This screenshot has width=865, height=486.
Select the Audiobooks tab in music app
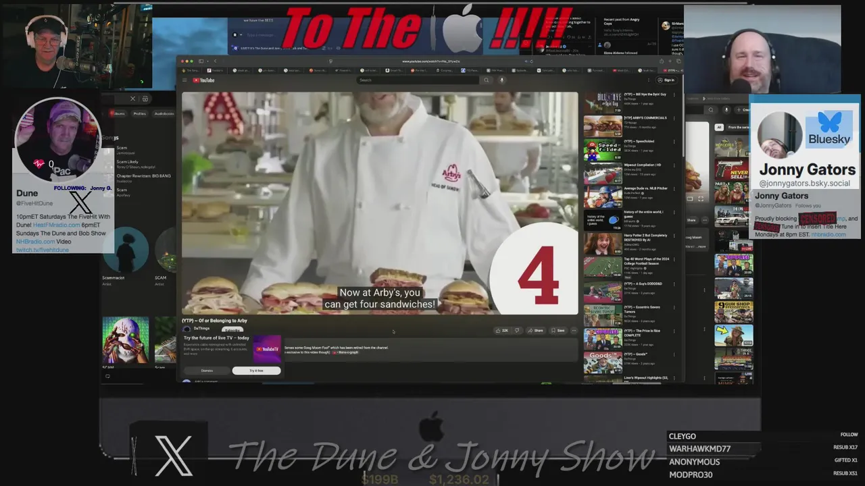tap(164, 113)
